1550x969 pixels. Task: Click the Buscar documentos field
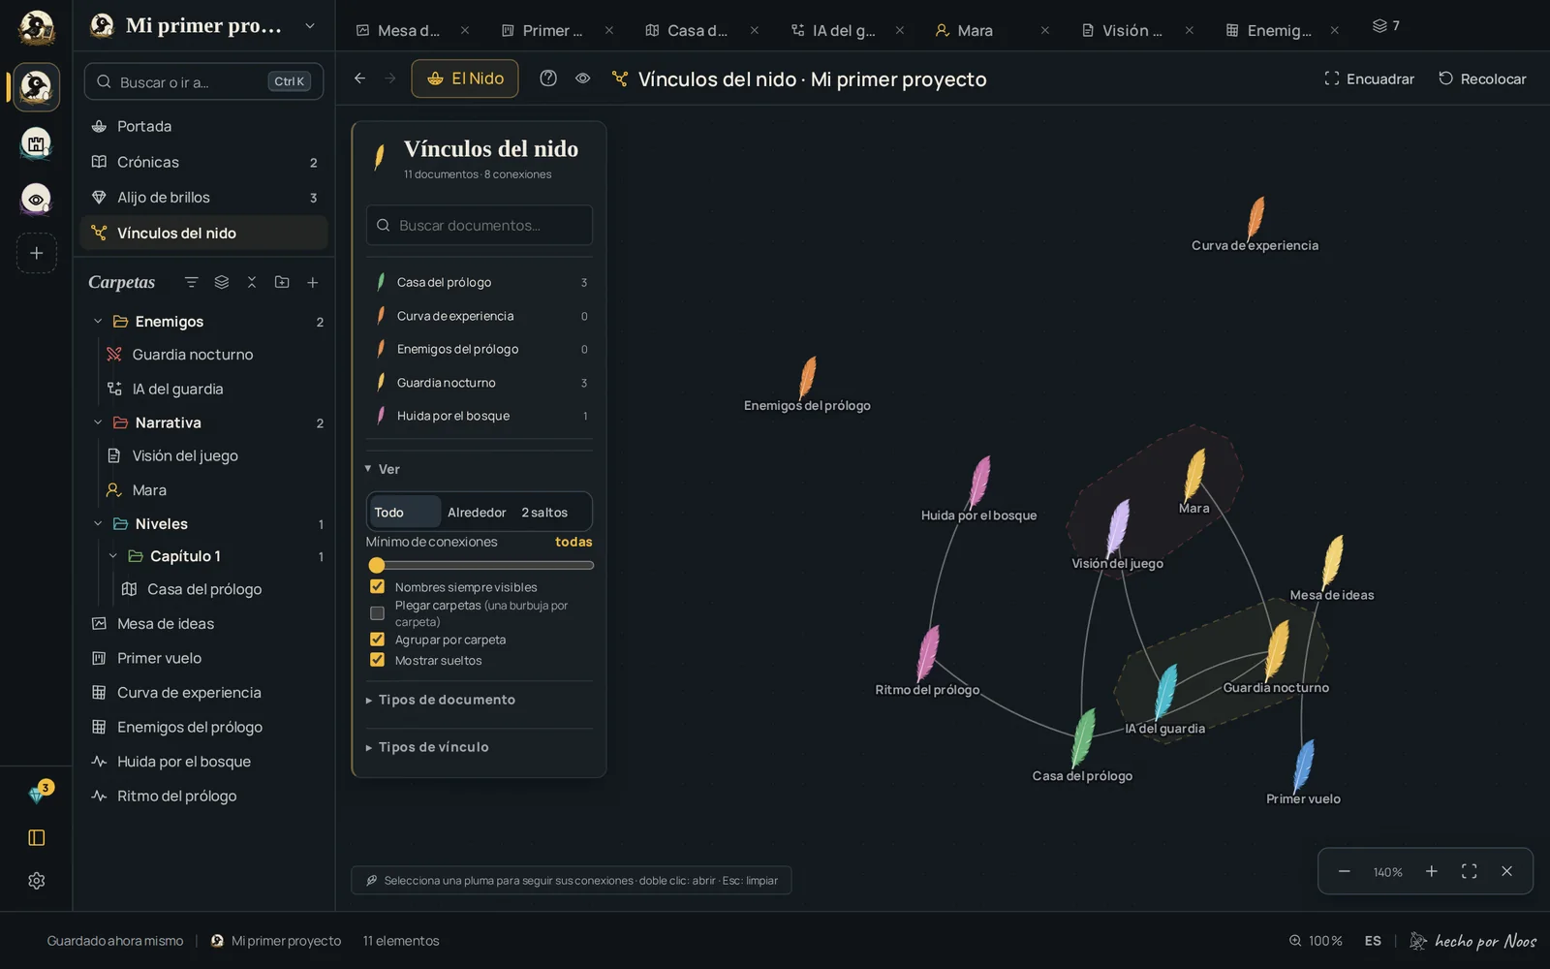coord(480,225)
